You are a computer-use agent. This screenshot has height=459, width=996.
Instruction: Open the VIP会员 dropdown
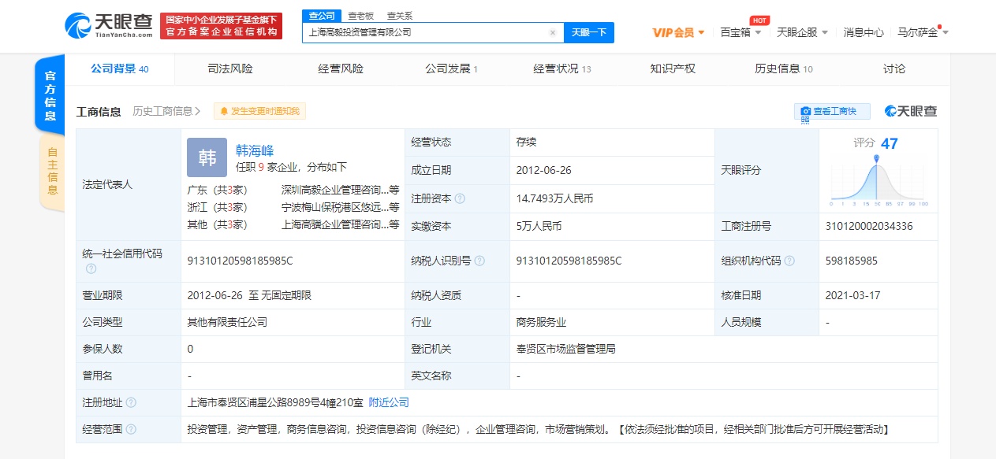click(678, 32)
